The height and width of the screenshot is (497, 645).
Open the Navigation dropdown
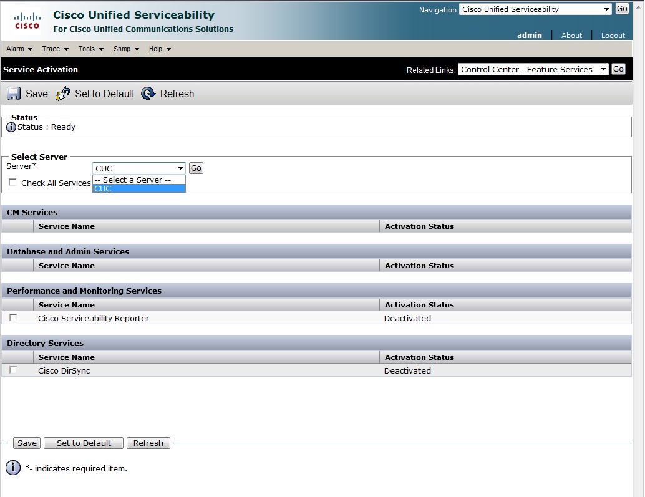click(x=535, y=9)
